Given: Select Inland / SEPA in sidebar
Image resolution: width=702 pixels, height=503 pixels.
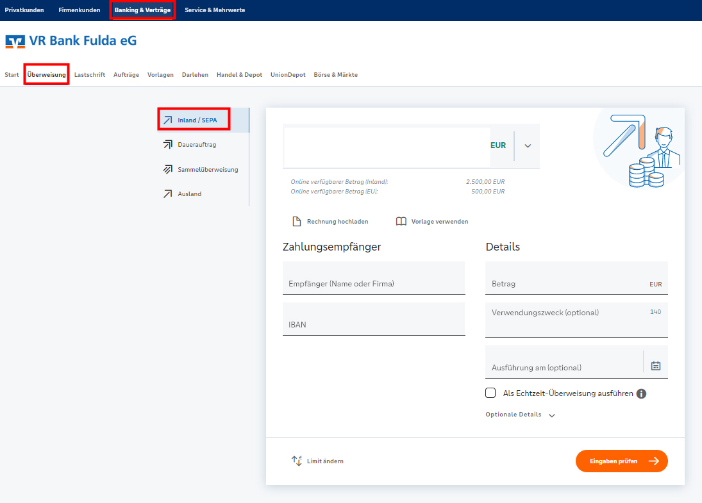Looking at the screenshot, I should [x=203, y=120].
